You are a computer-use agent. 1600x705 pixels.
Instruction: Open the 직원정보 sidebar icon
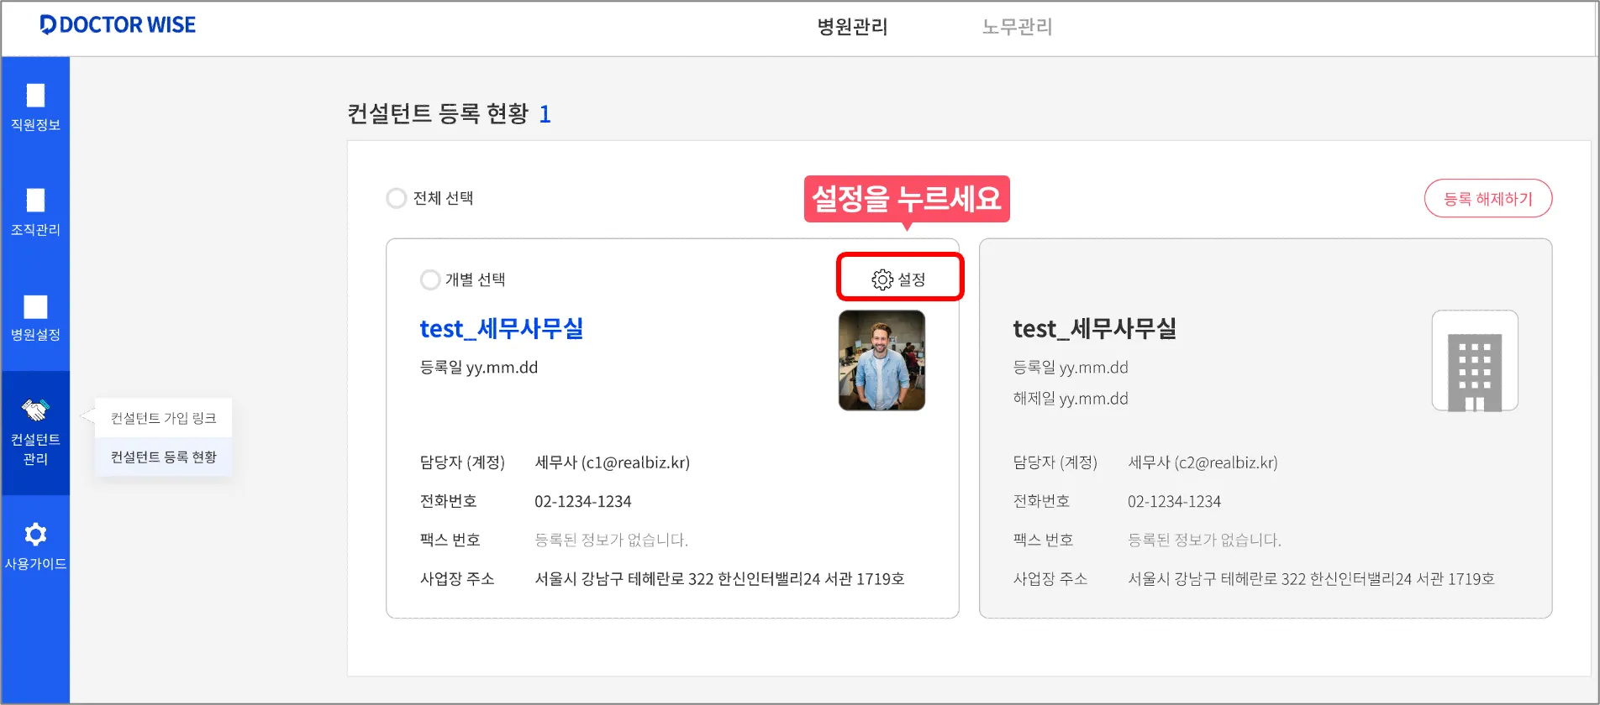tap(35, 96)
